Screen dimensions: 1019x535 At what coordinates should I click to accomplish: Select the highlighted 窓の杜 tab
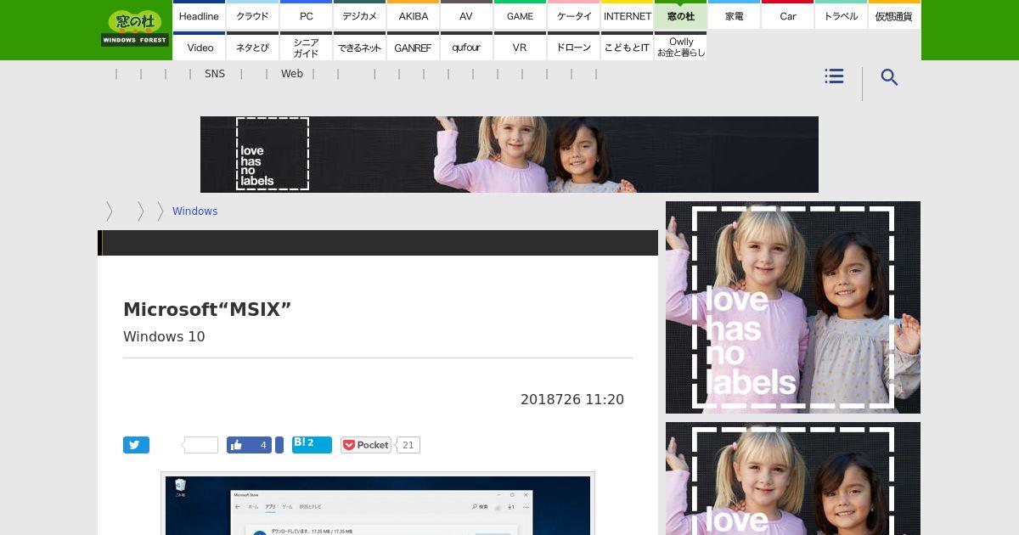click(x=680, y=15)
